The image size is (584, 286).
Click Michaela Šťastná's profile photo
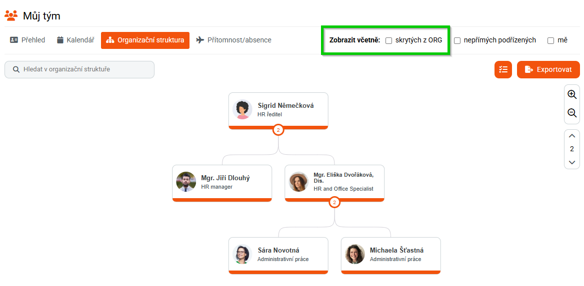[355, 254]
